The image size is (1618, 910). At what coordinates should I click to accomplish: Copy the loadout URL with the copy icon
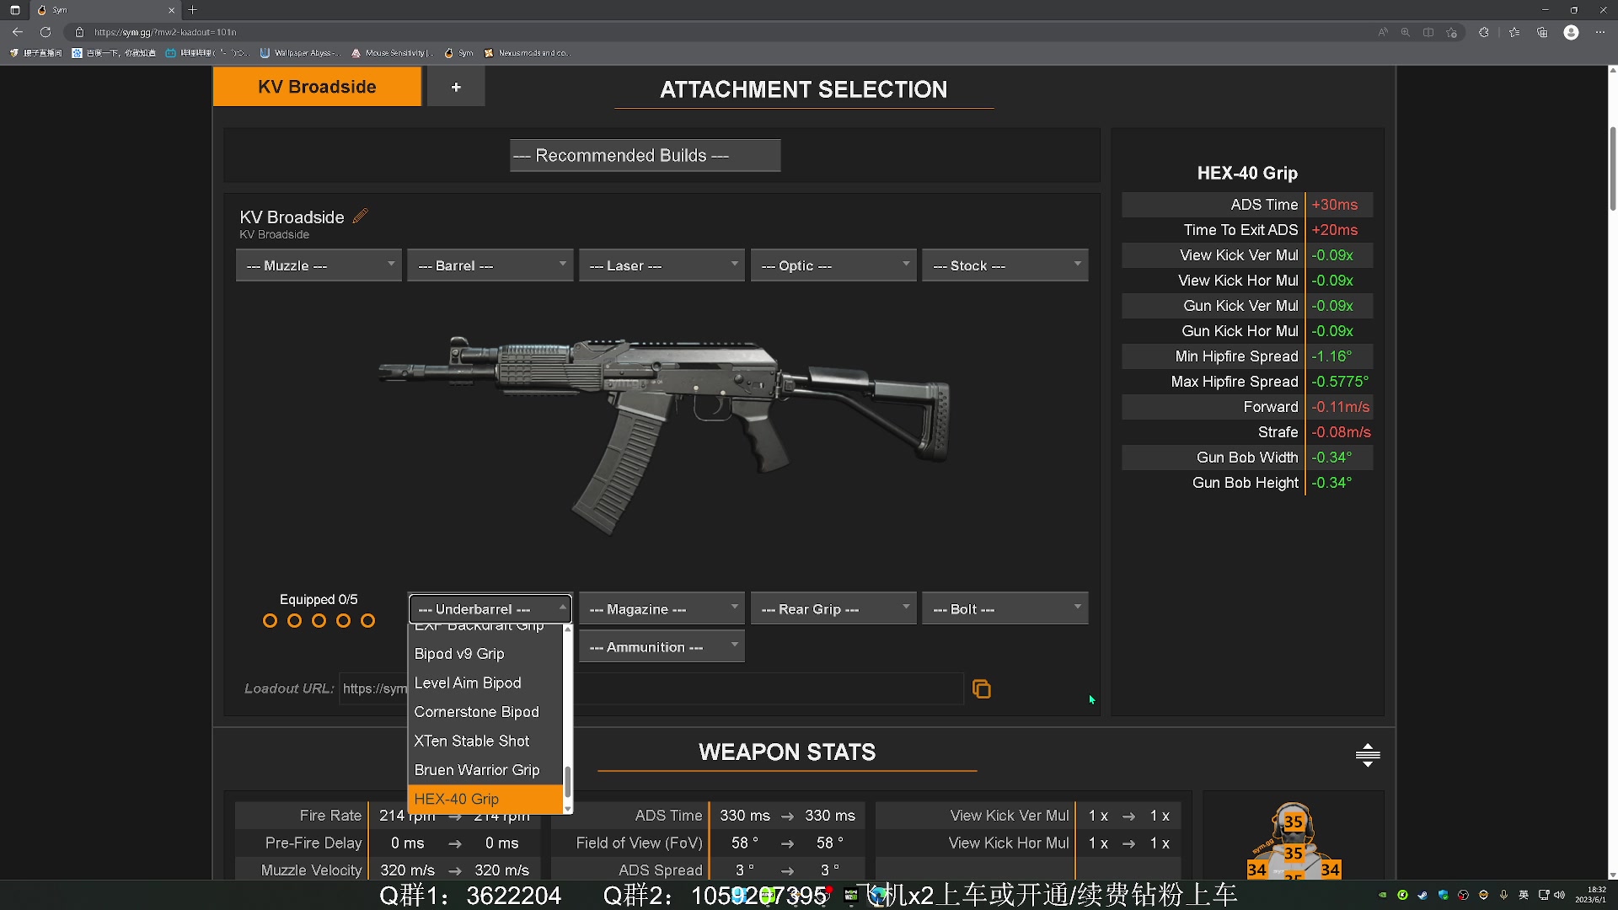[982, 689]
